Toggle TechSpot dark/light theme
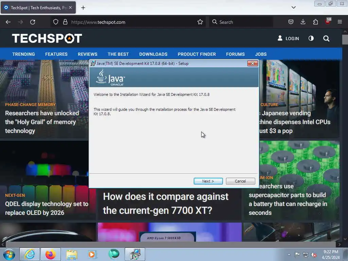This screenshot has height=261, width=348. point(311,38)
